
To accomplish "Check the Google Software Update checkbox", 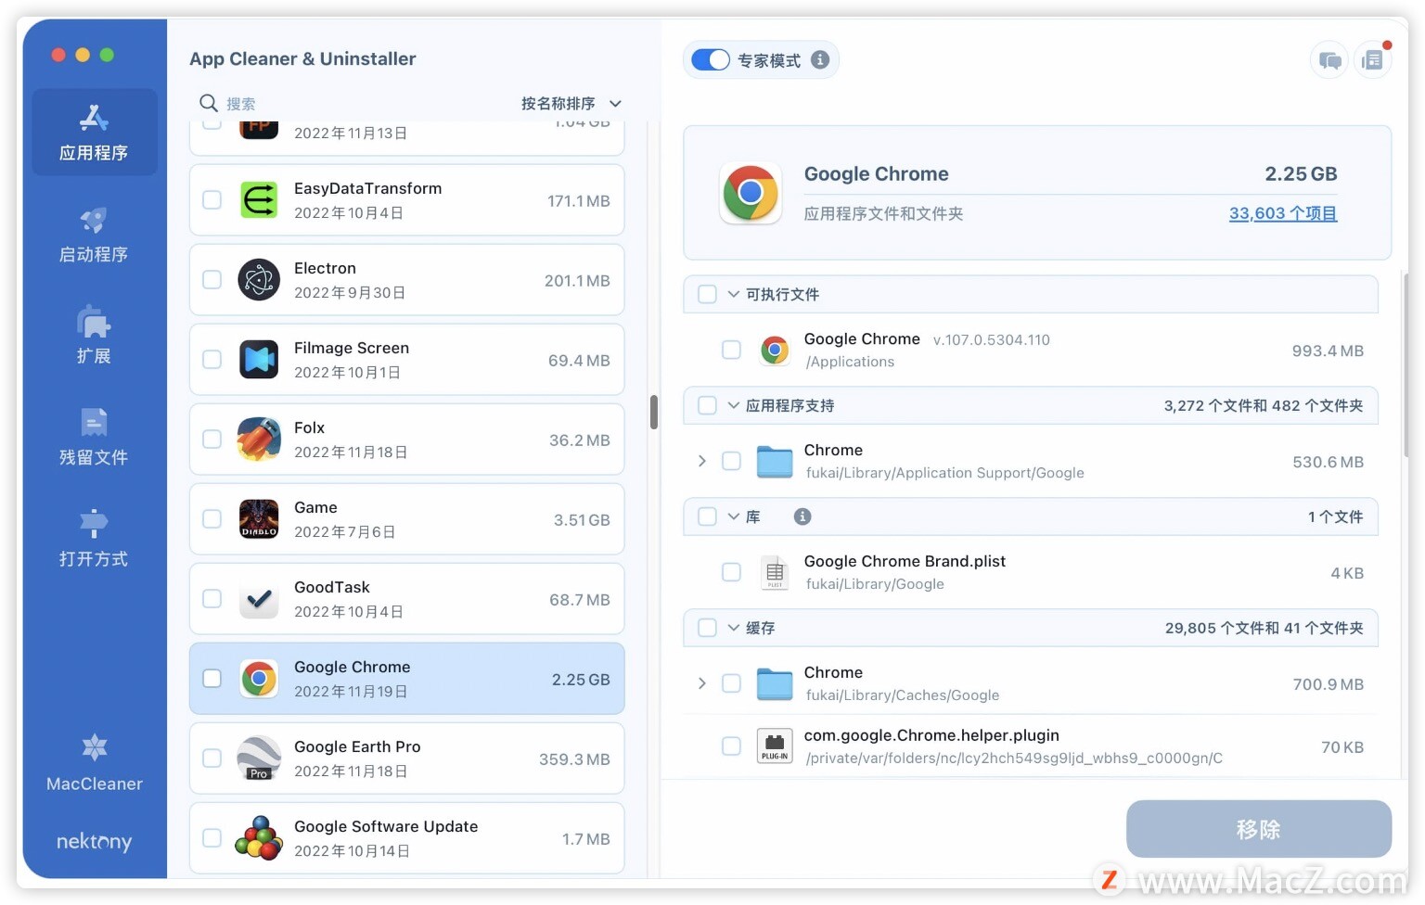I will click(212, 838).
